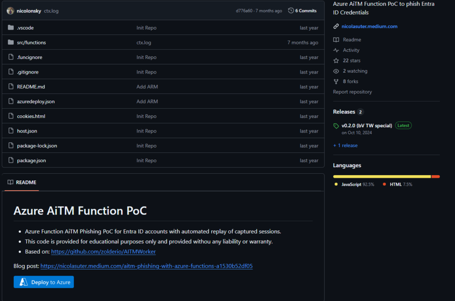Open the 6 Commits history link

coord(302,11)
